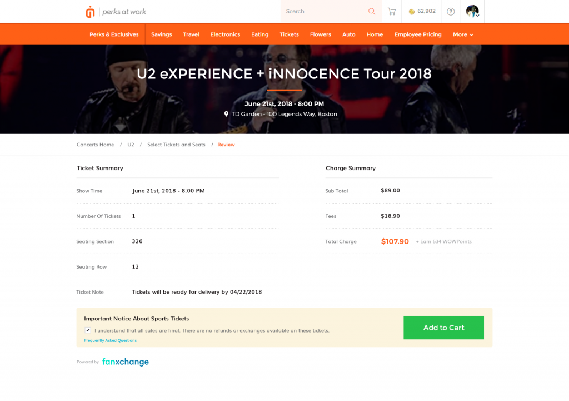Go to Concerts Home breadcrumb
Image resolution: width=569 pixels, height=401 pixels.
[x=95, y=145]
